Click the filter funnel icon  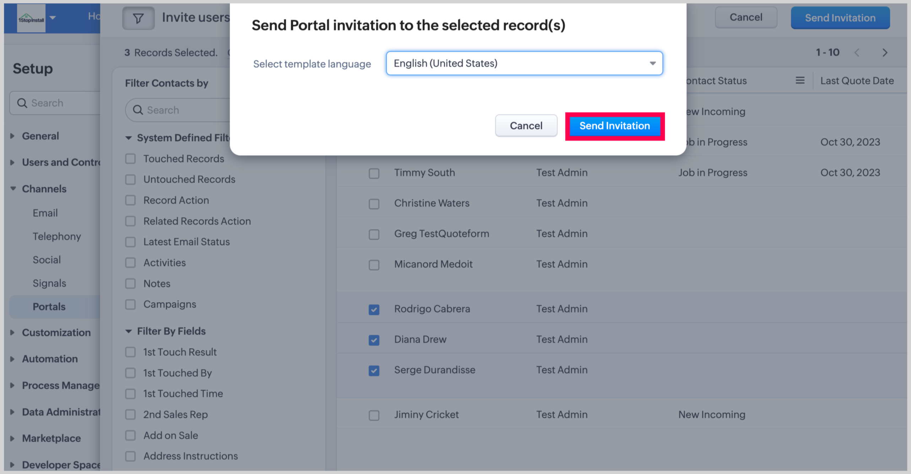click(x=138, y=18)
